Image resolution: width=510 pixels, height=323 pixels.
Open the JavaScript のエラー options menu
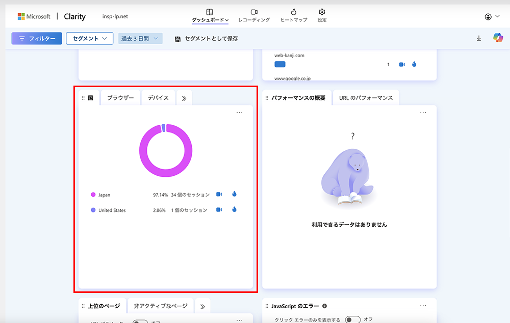pos(423,306)
